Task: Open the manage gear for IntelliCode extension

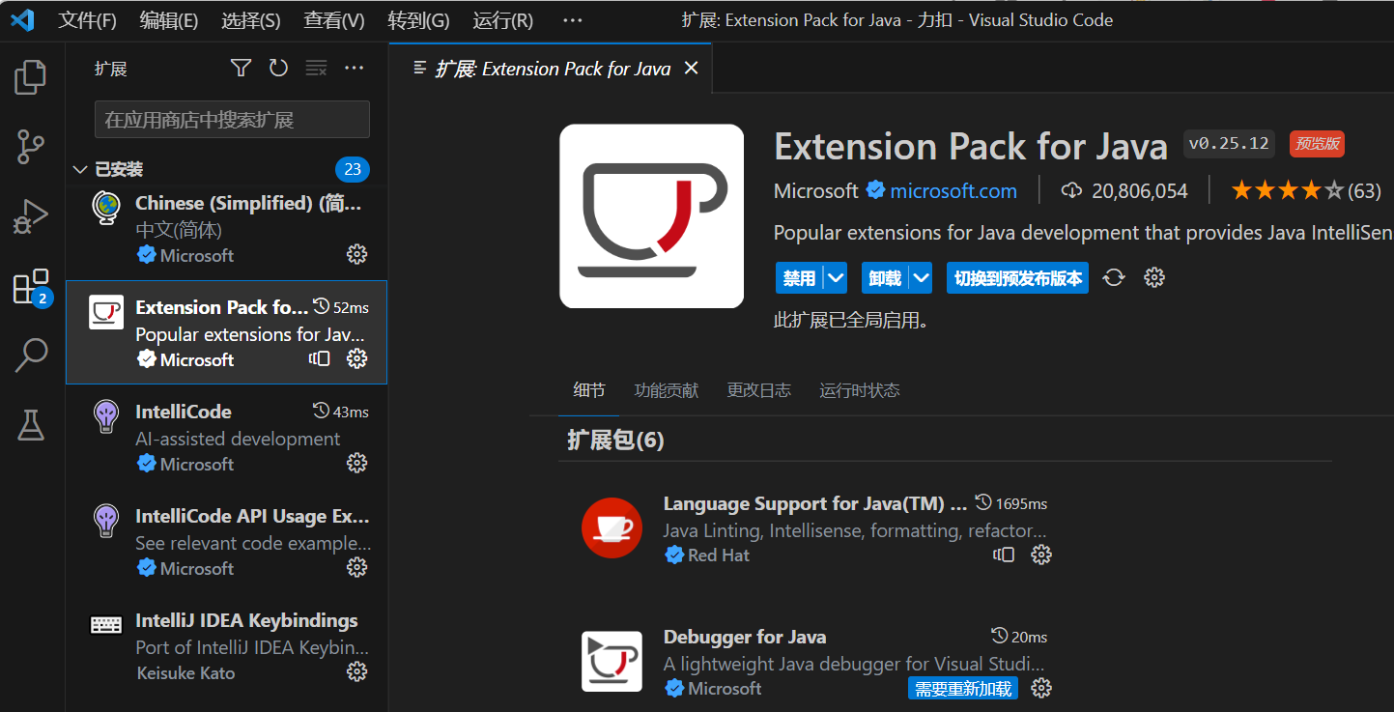Action: (x=356, y=463)
